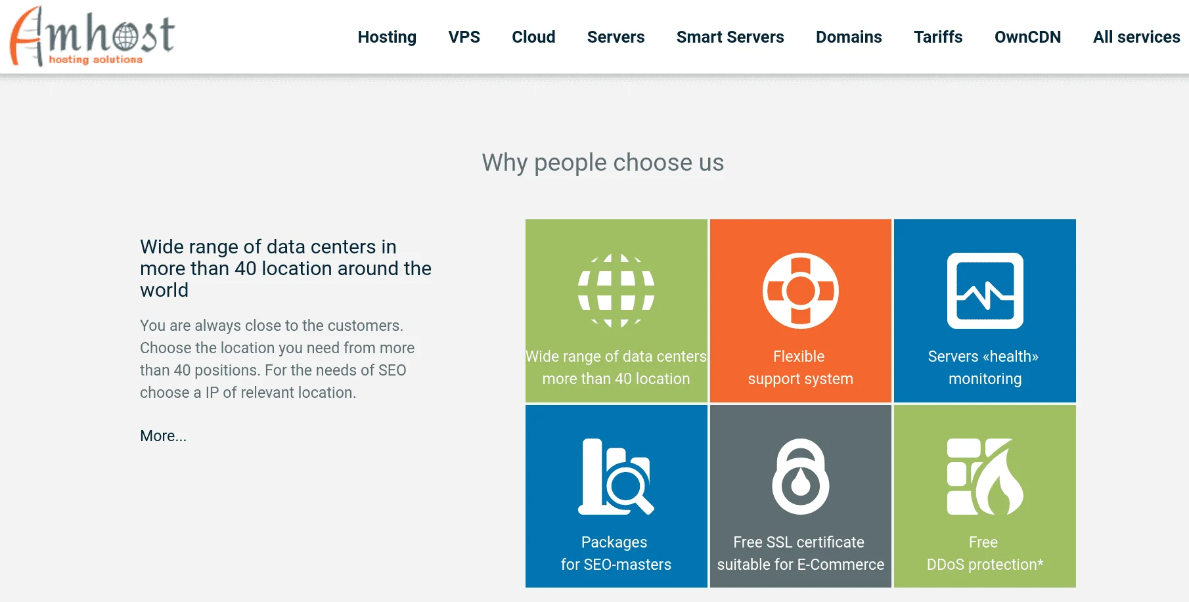
Task: Click the Amhost logo
Action: tap(93, 37)
